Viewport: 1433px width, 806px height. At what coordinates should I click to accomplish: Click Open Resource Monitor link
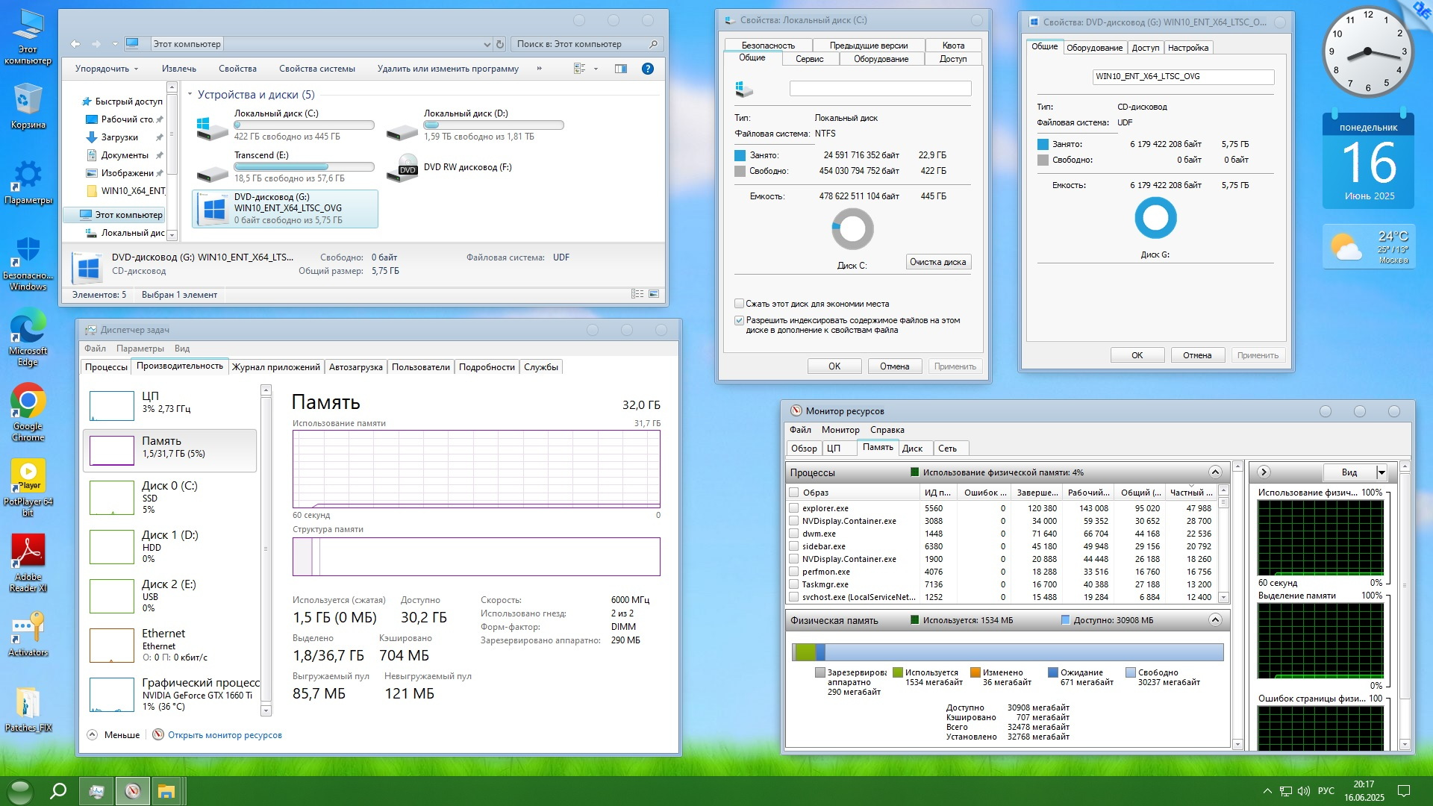point(225,735)
